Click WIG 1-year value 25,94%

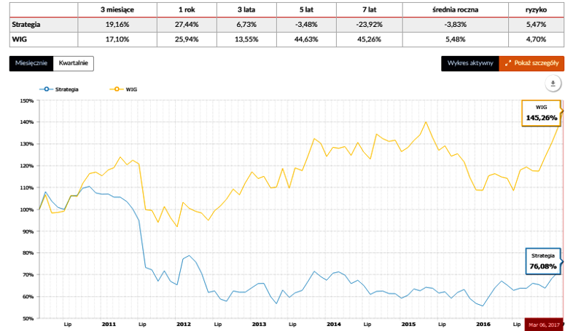coord(187,39)
